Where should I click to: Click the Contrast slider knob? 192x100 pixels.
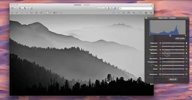(x=173, y=47)
